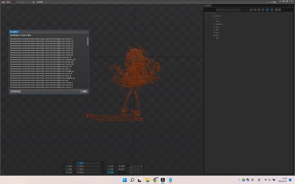Click the 打开日志 open log button
Image resolution: width=295 pixels, height=184 pixels.
click(16, 91)
